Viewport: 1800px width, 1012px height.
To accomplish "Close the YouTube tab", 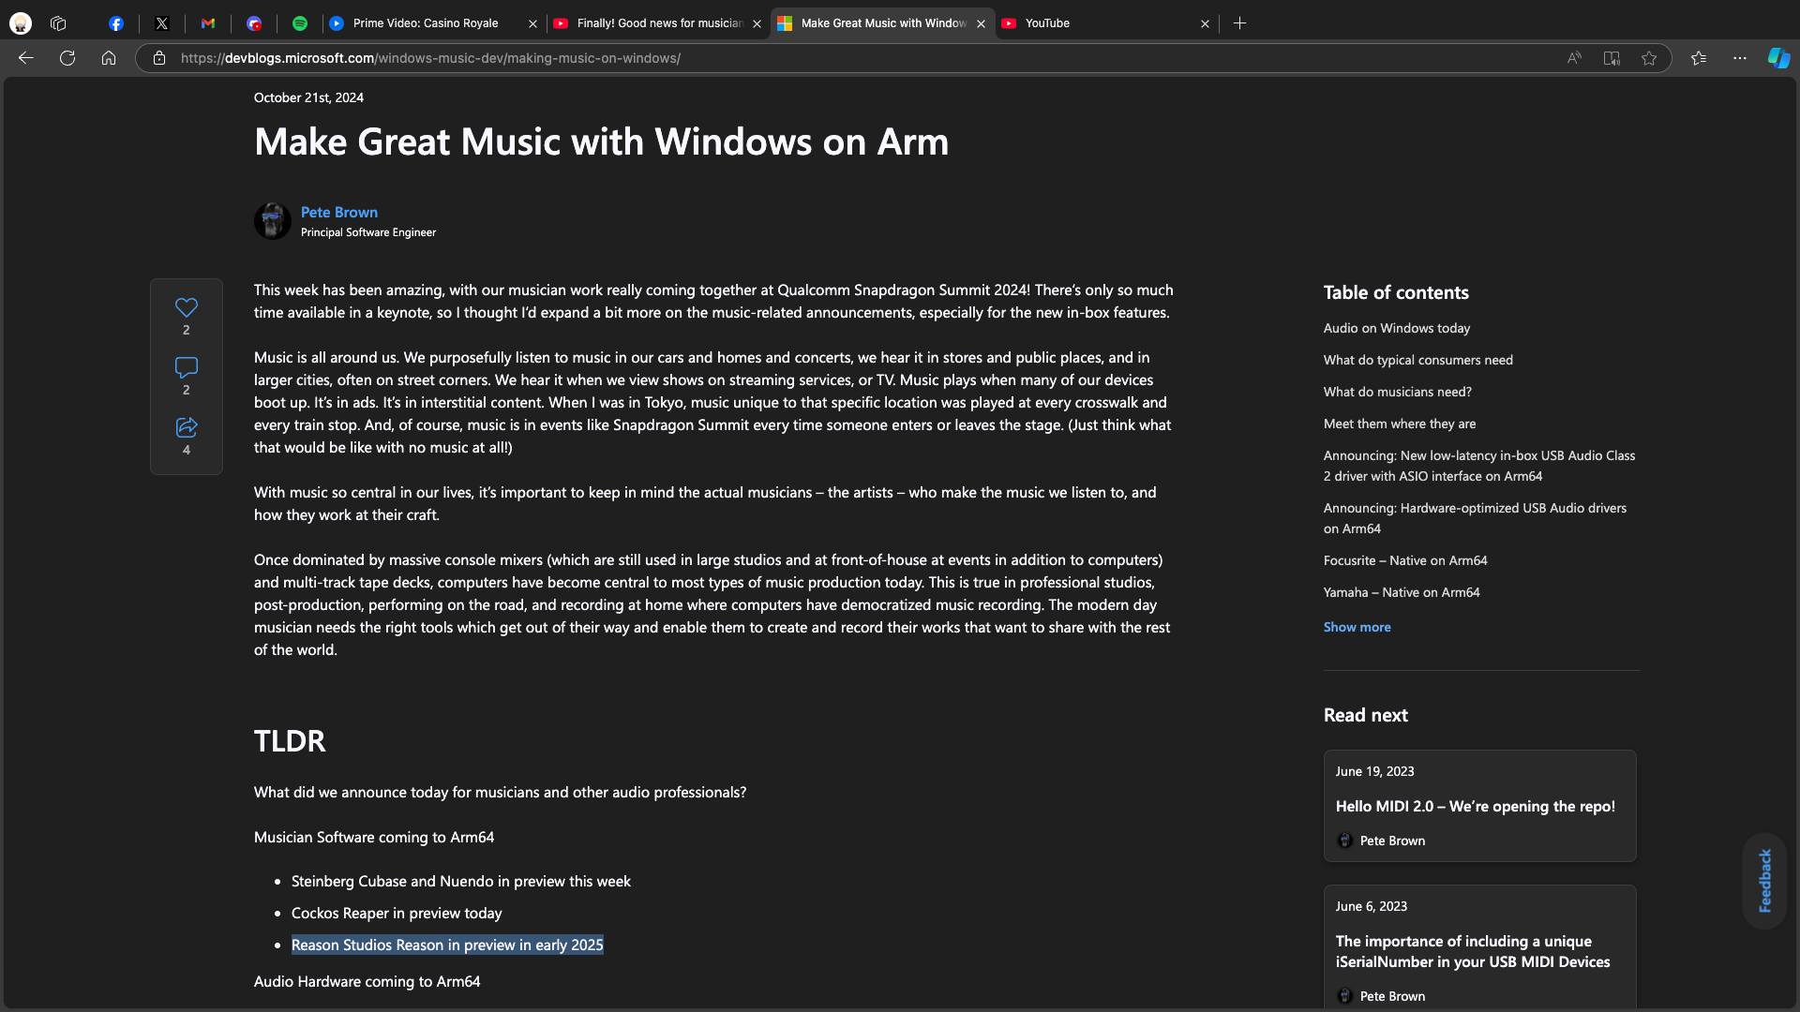I will pyautogui.click(x=1205, y=23).
